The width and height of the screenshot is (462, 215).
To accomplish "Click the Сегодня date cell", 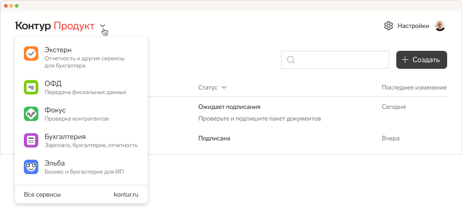I will [x=394, y=107].
